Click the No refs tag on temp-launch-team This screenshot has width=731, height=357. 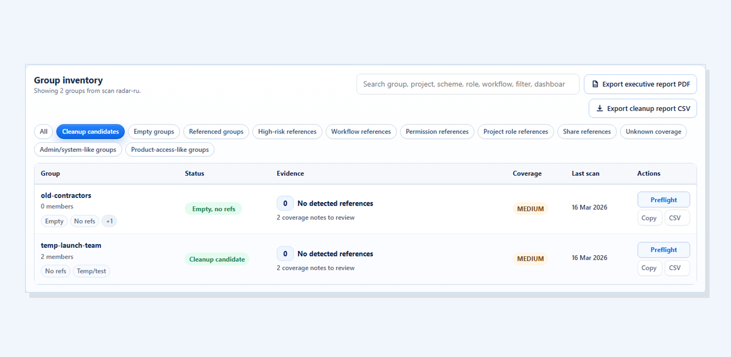pyautogui.click(x=56, y=271)
